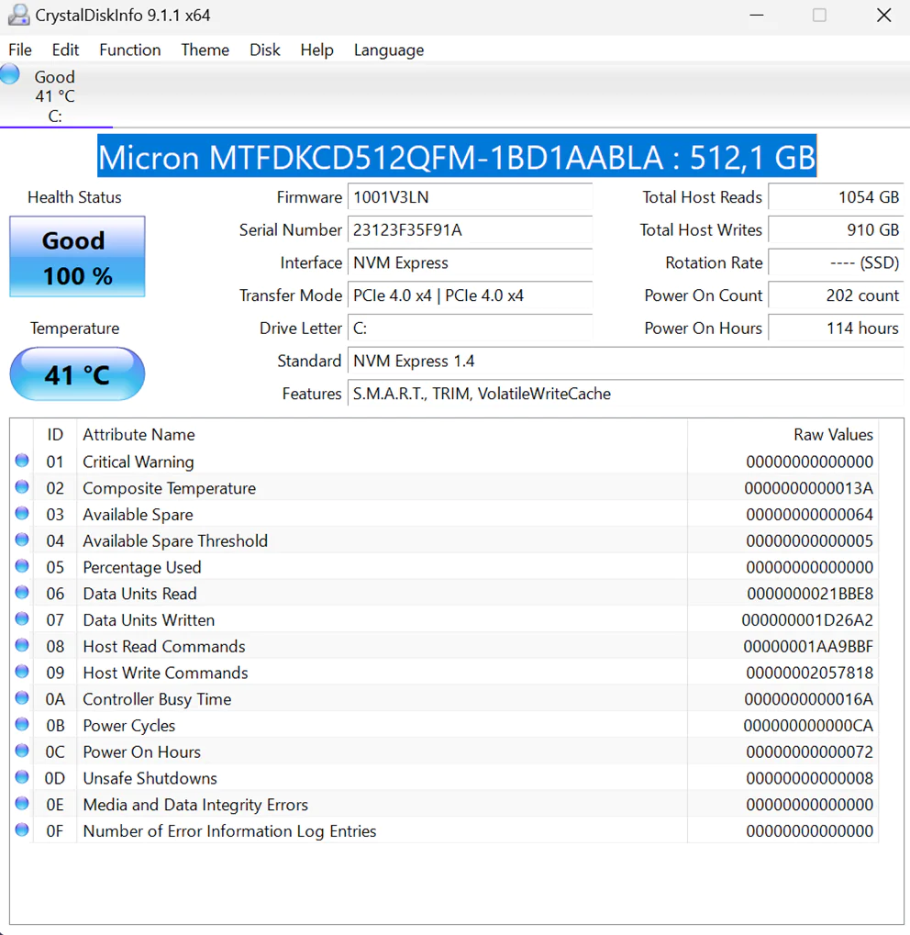Click raw value 0000000021BBE8
The image size is (910, 935).
810,594
